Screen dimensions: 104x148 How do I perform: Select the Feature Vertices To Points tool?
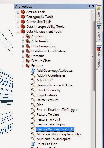tap(55, 129)
